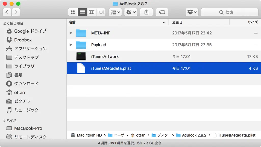Select the iTunesArtwork file thumbnail
Screen dimensions: 261x147
[81, 57]
